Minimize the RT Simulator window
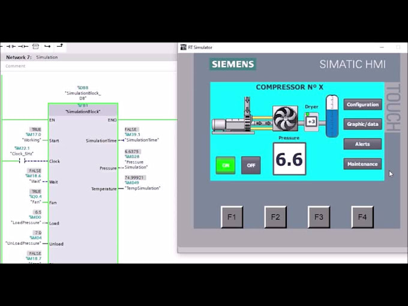This screenshot has height=306, width=408. pos(382,47)
